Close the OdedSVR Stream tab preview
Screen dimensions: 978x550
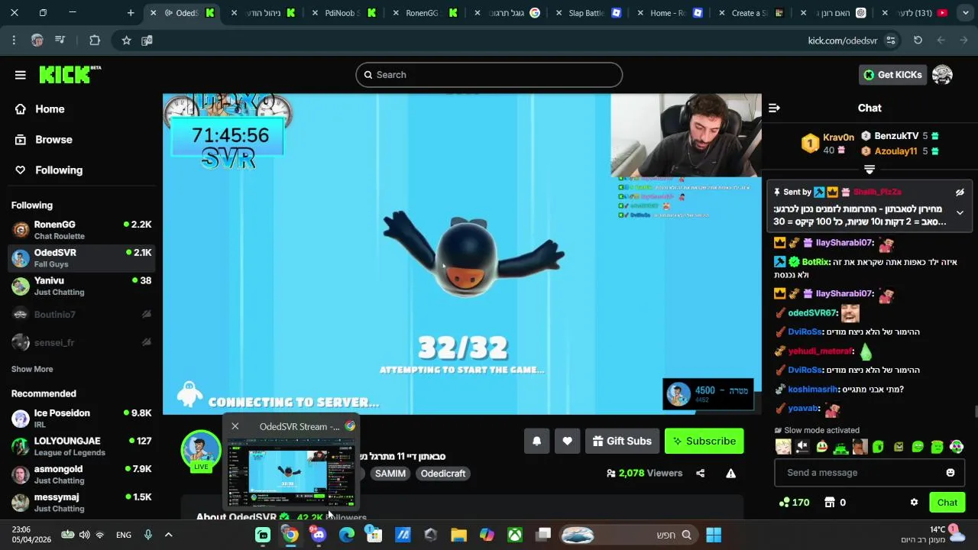(x=235, y=426)
